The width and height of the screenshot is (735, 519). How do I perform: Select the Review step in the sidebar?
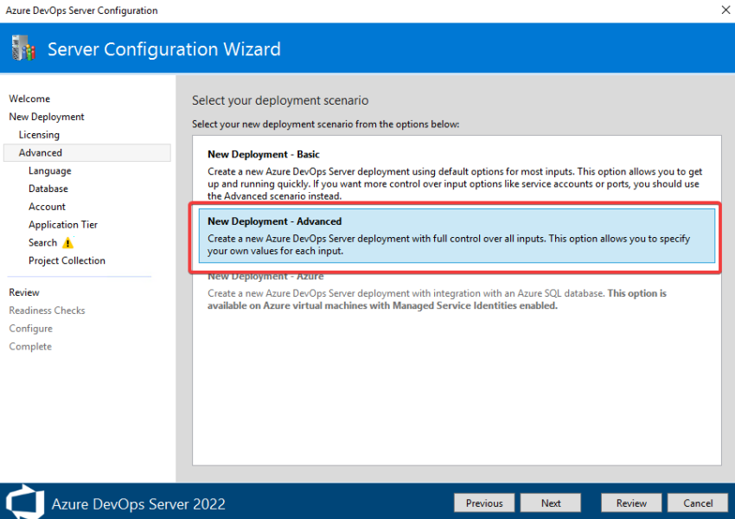tap(25, 292)
